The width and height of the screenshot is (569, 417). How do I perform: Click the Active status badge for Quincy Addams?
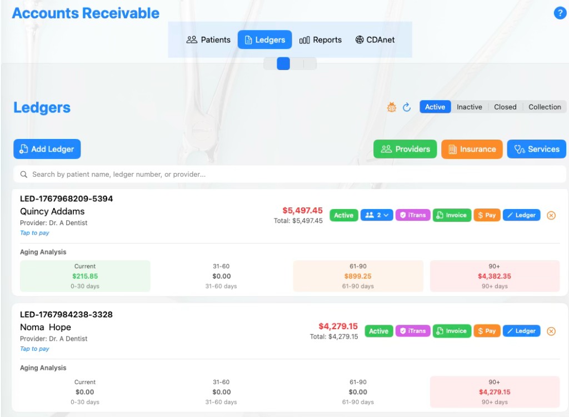pyautogui.click(x=343, y=215)
